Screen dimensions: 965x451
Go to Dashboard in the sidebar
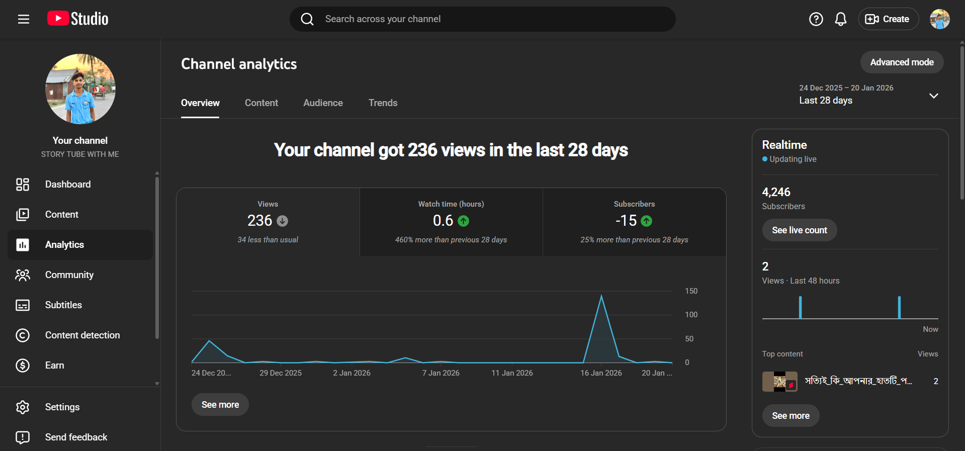tap(68, 185)
